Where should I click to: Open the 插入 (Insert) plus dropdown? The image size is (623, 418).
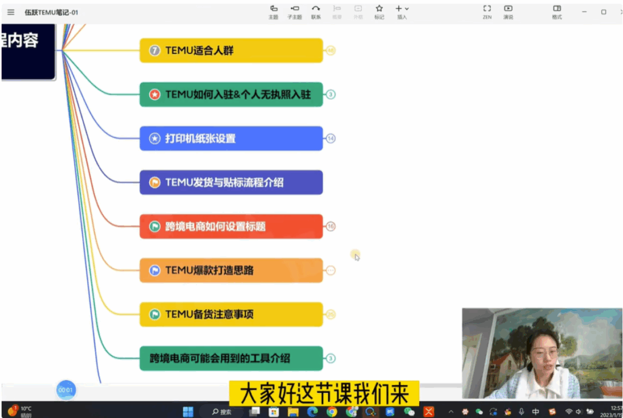pyautogui.click(x=402, y=12)
